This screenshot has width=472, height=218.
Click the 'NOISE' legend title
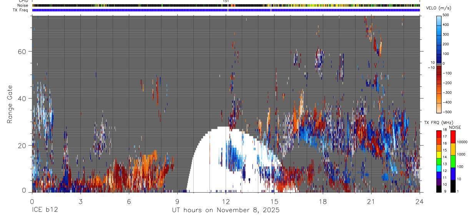[x=455, y=127]
